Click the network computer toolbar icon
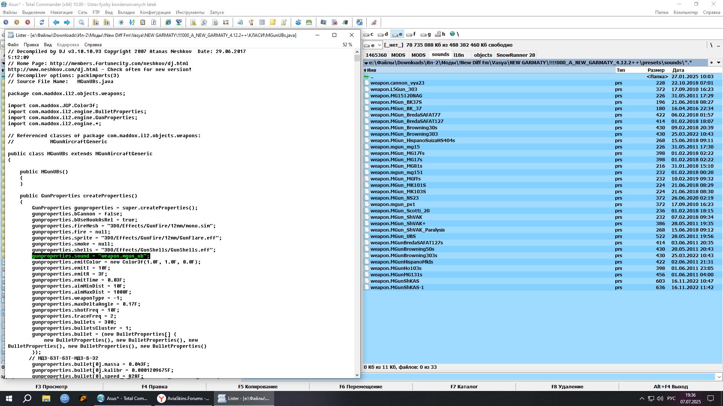The image size is (723, 406). pyautogui.click(x=179, y=23)
